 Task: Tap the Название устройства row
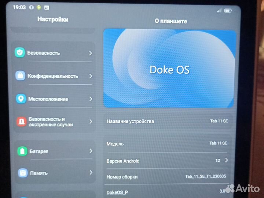point(168,121)
